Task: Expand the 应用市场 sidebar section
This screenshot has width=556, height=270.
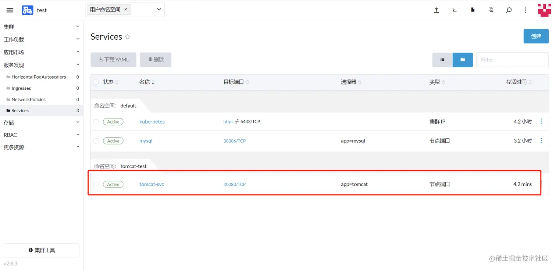Action: click(42, 52)
